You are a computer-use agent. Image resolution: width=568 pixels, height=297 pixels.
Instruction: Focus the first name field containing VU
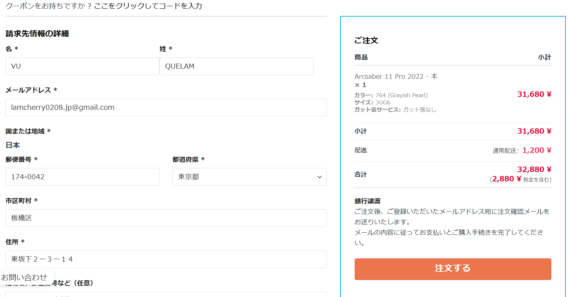tap(82, 66)
